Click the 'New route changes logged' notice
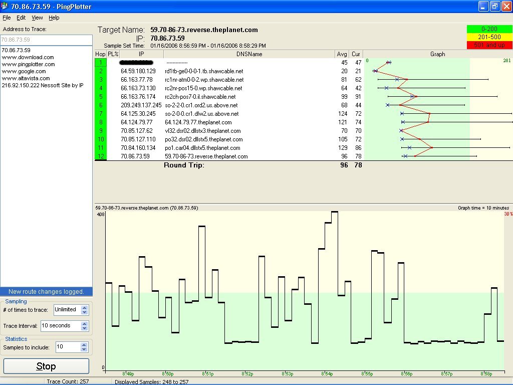Viewport: 513px width, 385px height. [x=46, y=292]
